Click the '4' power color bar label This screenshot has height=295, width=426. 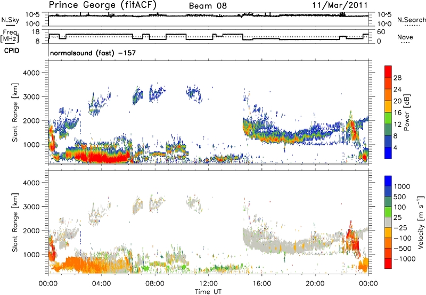(395, 148)
